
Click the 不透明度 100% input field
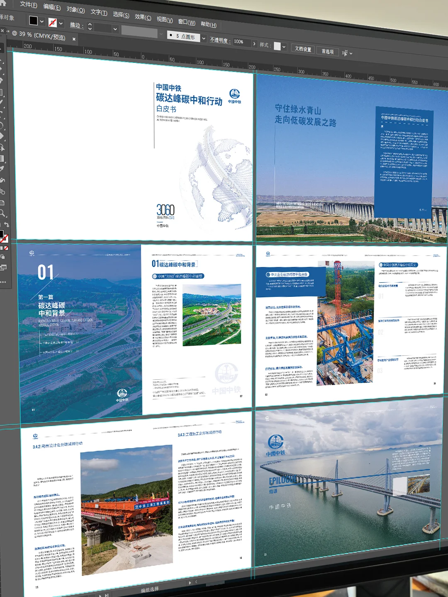[x=241, y=42]
